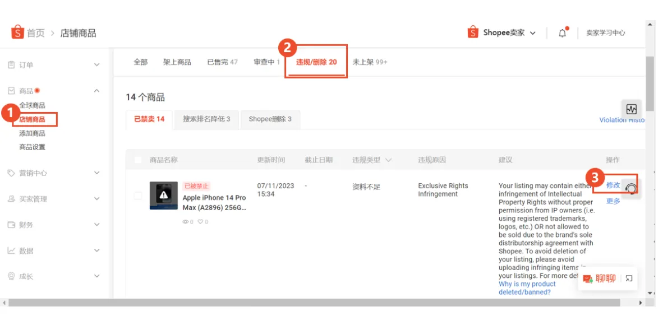Image resolution: width=672 pixels, height=316 pixels.
Task: Click the banned iPhone product thumbnail
Action: point(164,195)
